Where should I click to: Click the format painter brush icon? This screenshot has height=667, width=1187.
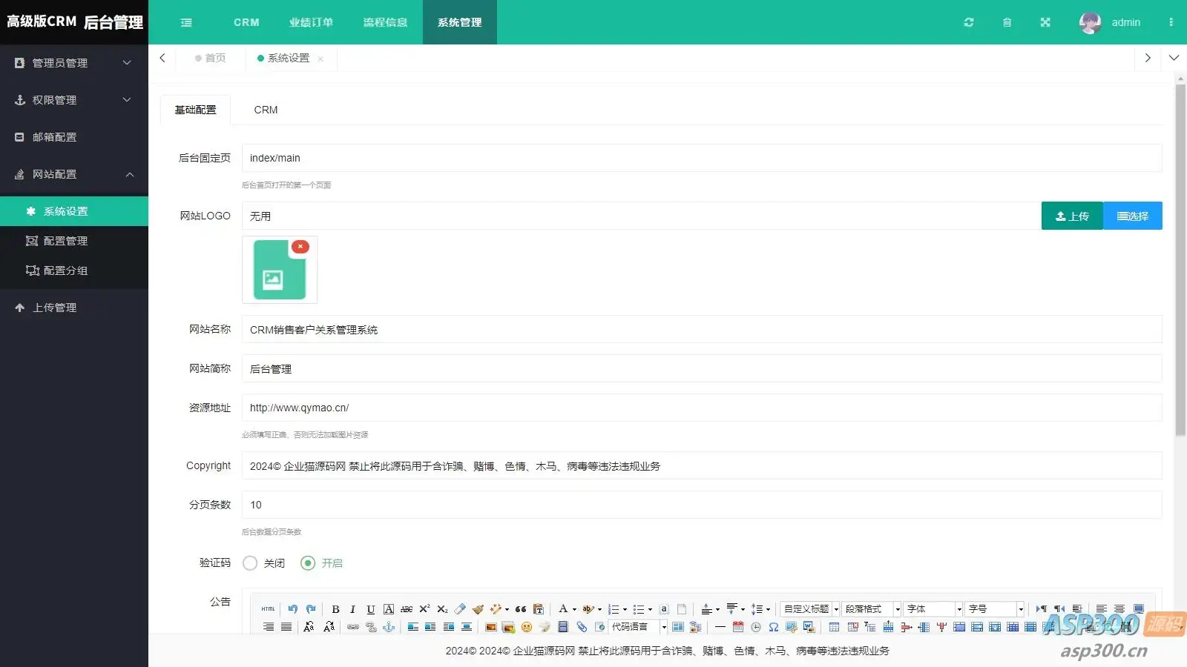(x=478, y=609)
